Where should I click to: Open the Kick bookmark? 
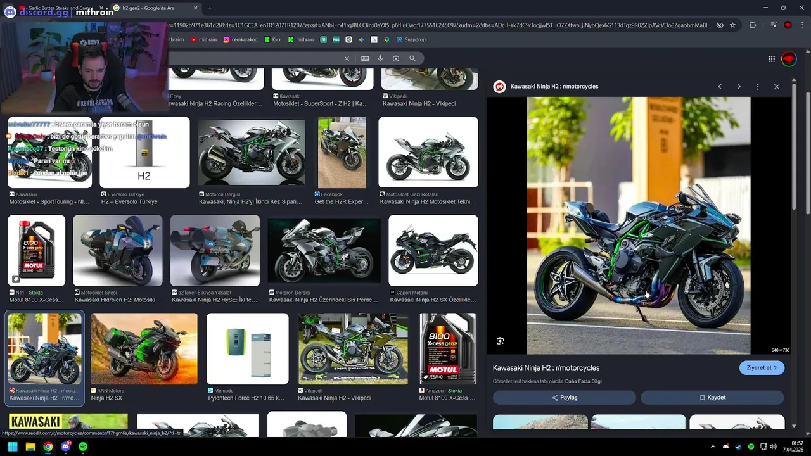click(272, 39)
